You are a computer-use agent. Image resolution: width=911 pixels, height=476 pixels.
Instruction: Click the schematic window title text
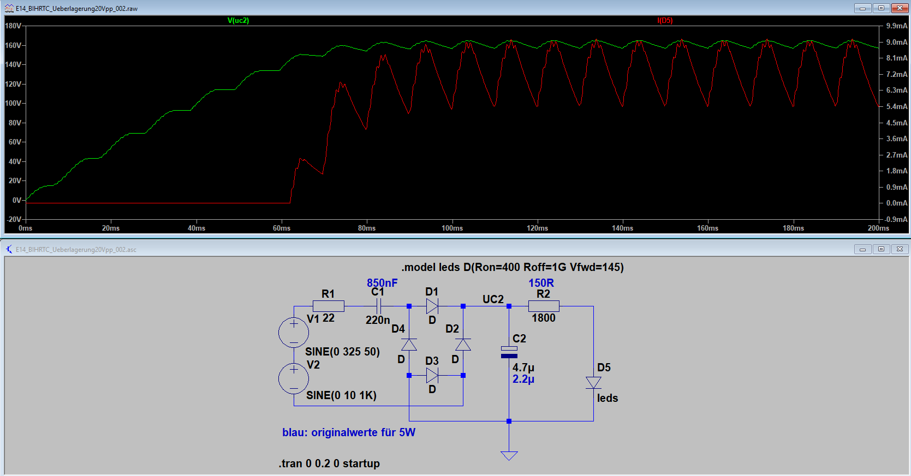(76, 250)
